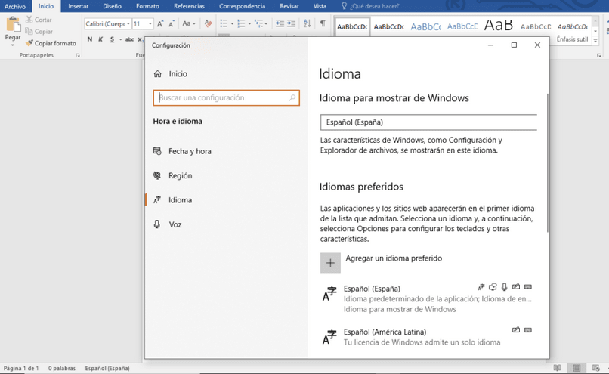Switch to the Referencias tab

[189, 6]
